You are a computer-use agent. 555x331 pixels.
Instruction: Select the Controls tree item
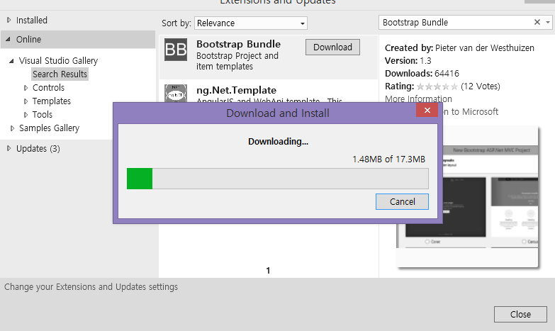coord(48,87)
